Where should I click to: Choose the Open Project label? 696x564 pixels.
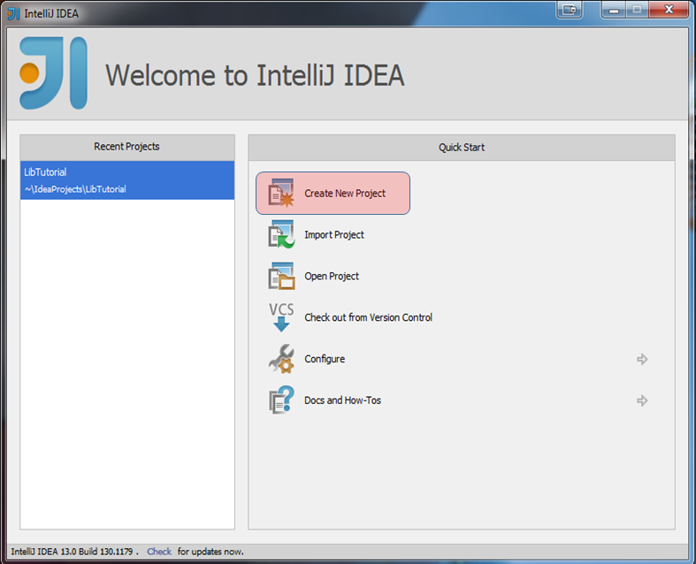[332, 276]
